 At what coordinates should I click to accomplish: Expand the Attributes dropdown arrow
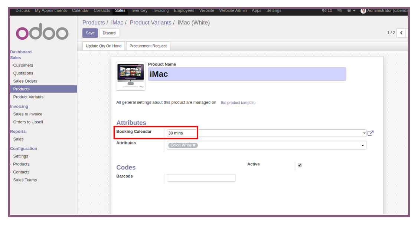click(x=363, y=145)
